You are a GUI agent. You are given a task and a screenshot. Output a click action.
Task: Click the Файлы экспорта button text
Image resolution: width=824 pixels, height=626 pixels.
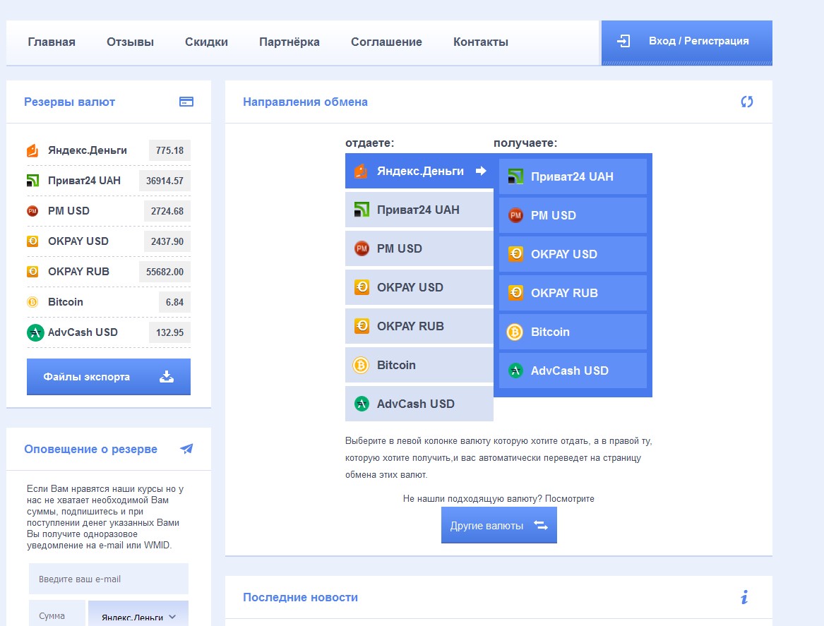[86, 377]
